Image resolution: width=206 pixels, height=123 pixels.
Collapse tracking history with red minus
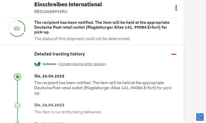click(173, 54)
